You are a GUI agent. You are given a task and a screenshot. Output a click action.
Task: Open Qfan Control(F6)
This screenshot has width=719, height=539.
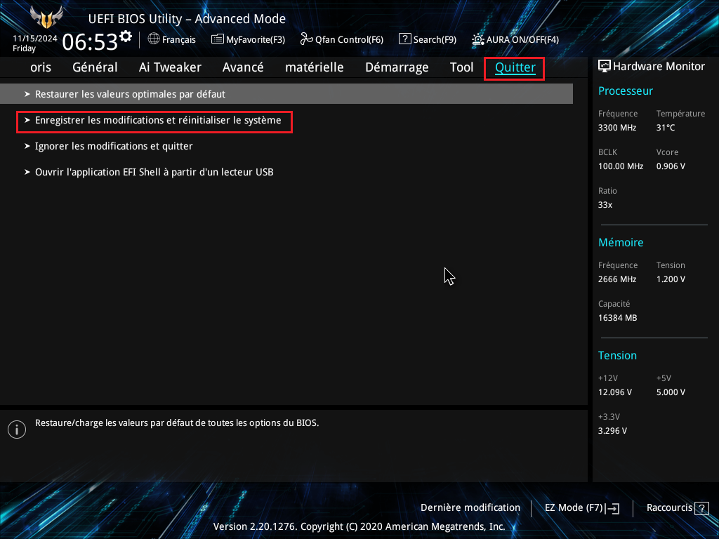[x=342, y=39]
